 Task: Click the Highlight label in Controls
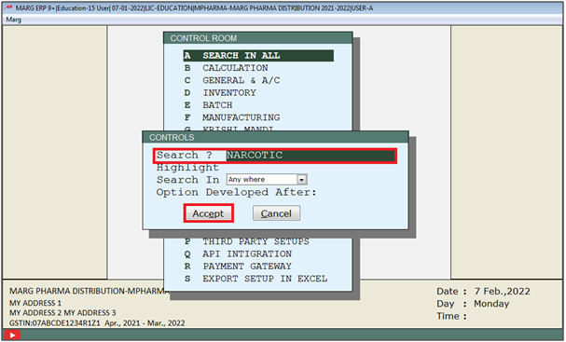point(187,168)
